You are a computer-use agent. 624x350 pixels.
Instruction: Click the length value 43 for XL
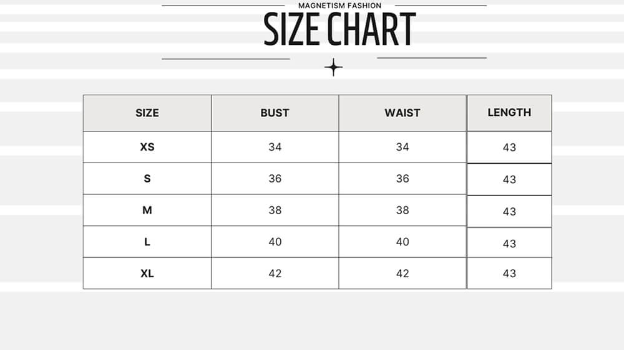pyautogui.click(x=509, y=273)
